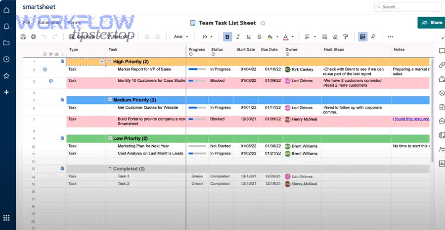Viewport: 445px width, 230px height.
Task: Open the text alignment dropdown
Action: (310, 37)
